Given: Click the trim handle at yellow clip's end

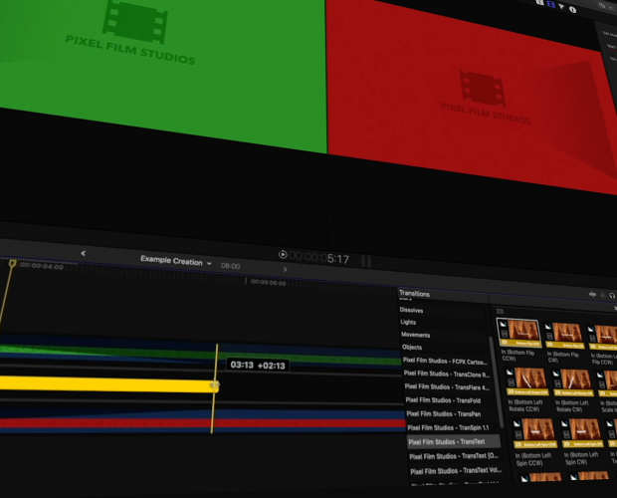Looking at the screenshot, I should click(x=215, y=384).
